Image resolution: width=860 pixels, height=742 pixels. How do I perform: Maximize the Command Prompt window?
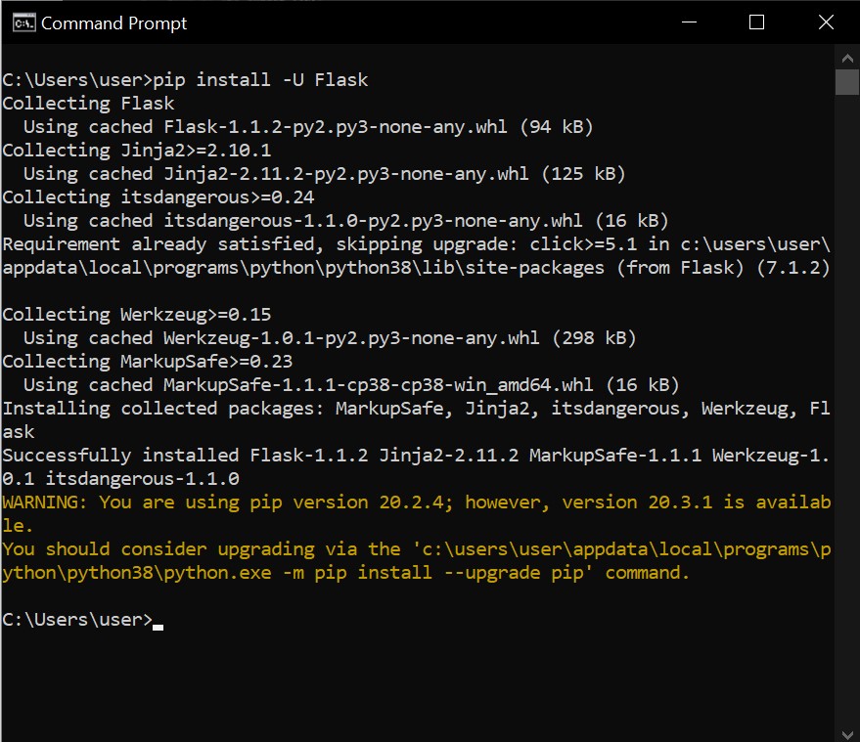(x=757, y=22)
